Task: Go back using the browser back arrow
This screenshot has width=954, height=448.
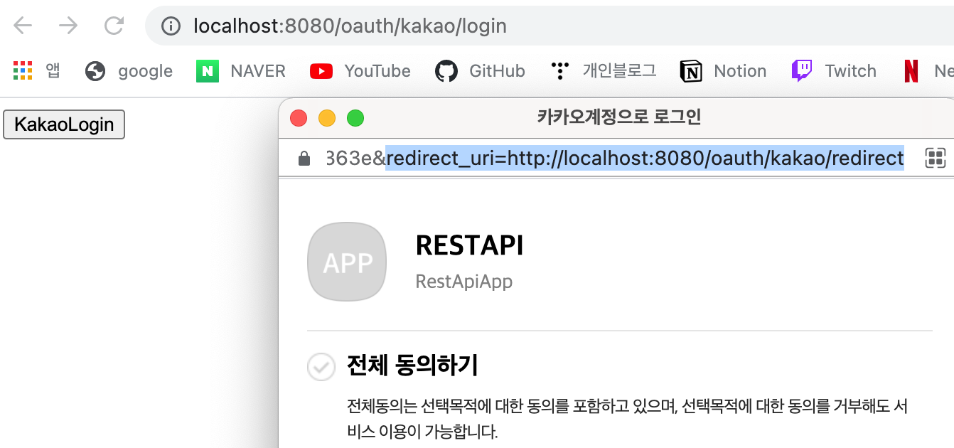Action: pyautogui.click(x=23, y=26)
